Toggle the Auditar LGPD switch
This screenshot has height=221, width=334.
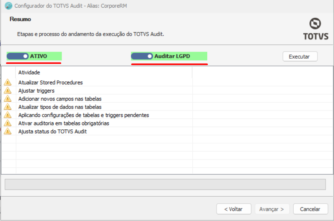142,56
